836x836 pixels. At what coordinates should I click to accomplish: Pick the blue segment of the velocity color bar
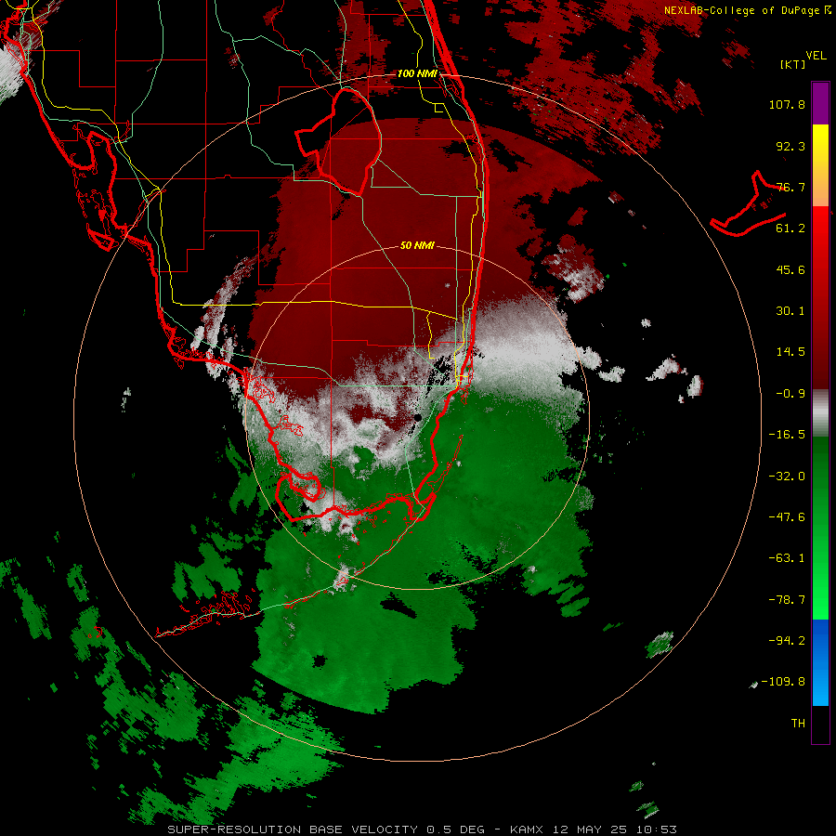(x=820, y=662)
